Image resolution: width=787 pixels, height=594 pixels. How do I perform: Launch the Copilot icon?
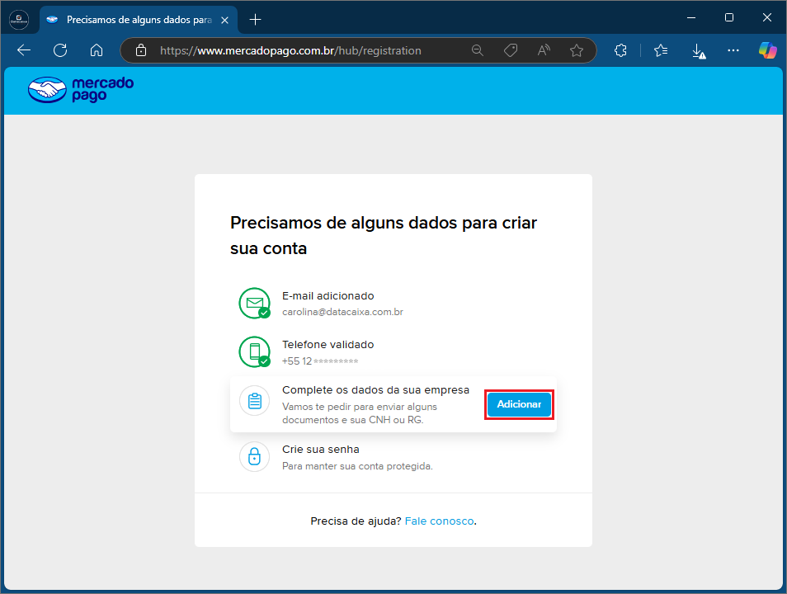coord(768,50)
